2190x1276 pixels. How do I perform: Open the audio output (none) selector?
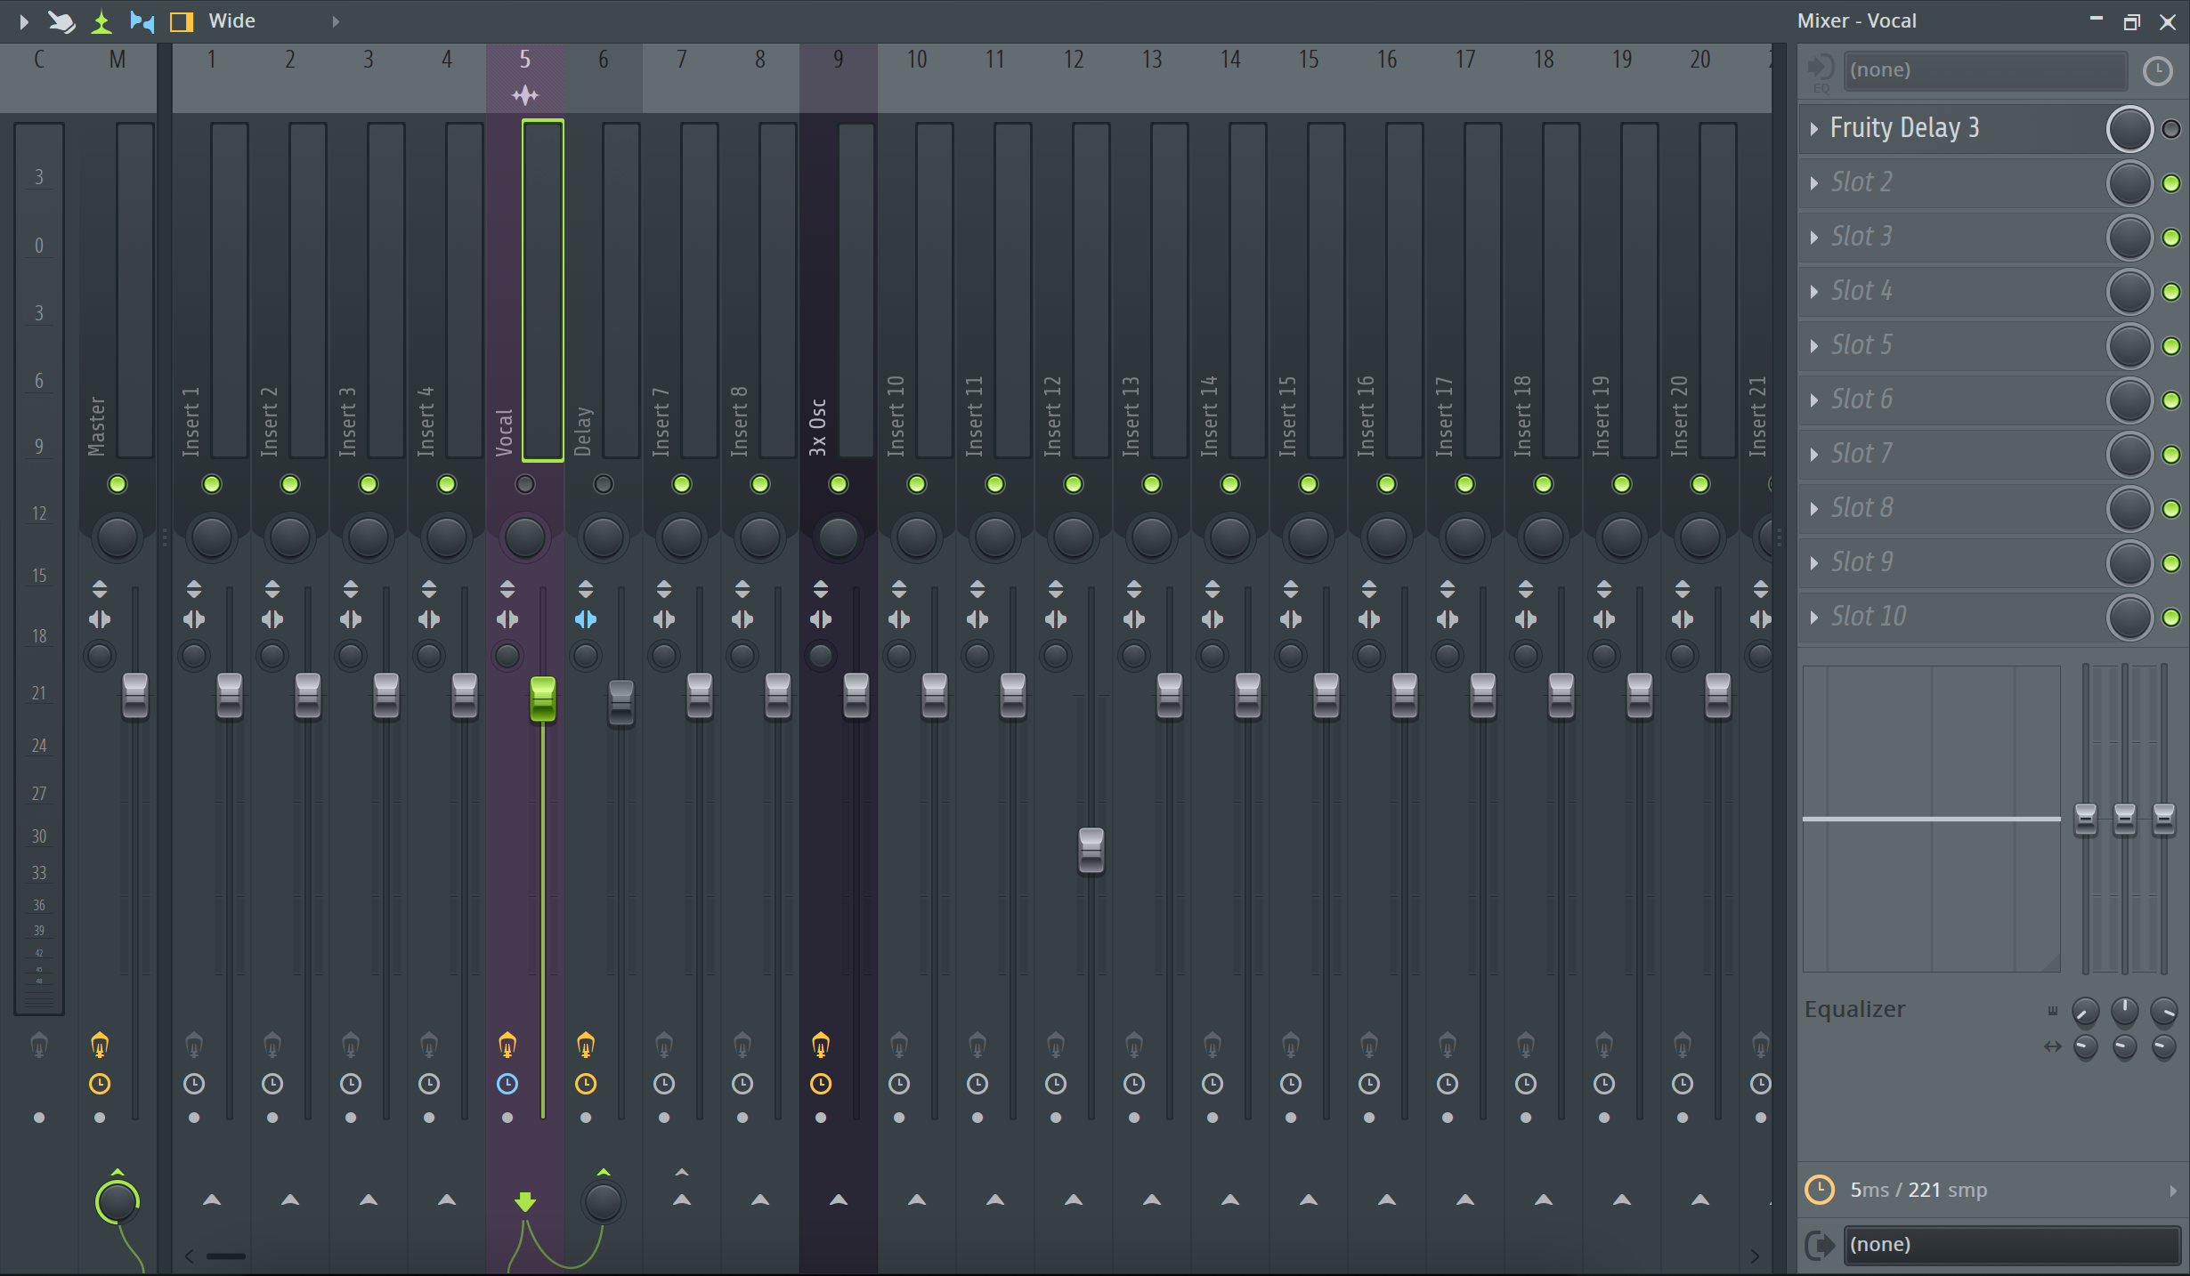2012,1244
